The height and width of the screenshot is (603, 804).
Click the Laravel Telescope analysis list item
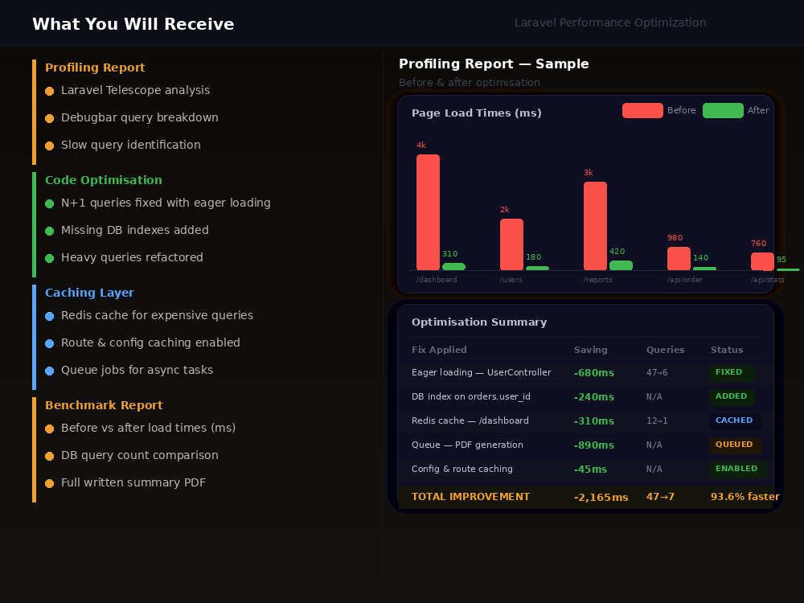[135, 90]
